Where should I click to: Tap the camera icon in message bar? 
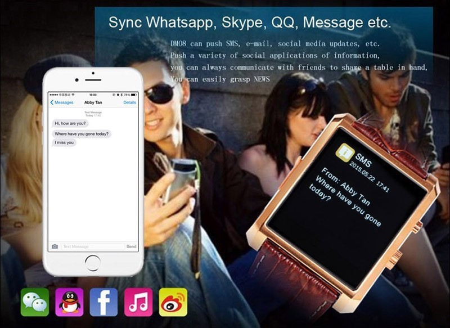pyautogui.click(x=55, y=246)
